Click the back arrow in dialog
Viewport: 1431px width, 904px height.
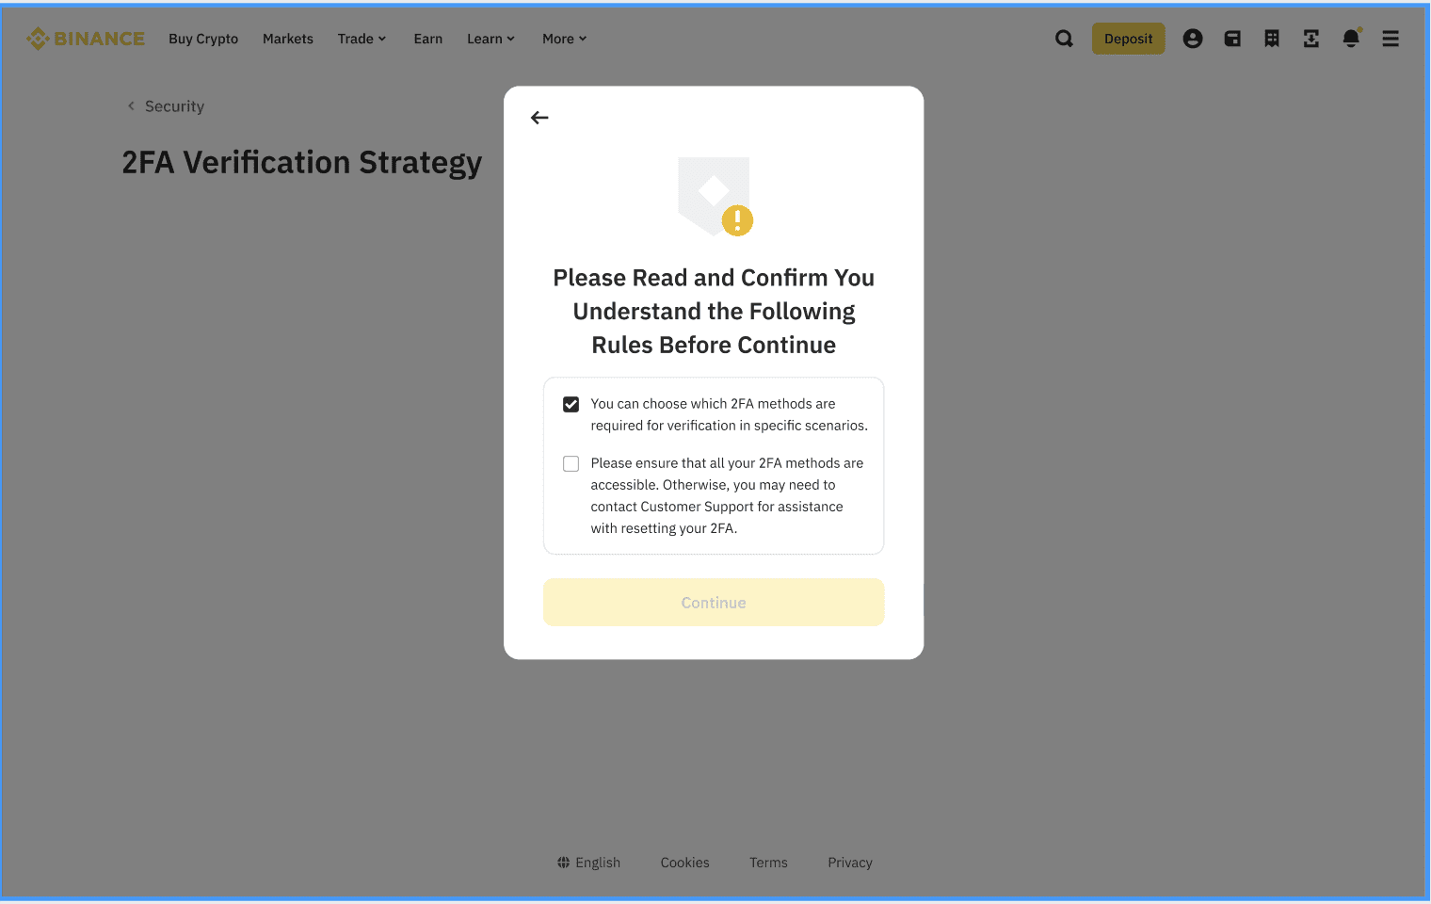[539, 118]
